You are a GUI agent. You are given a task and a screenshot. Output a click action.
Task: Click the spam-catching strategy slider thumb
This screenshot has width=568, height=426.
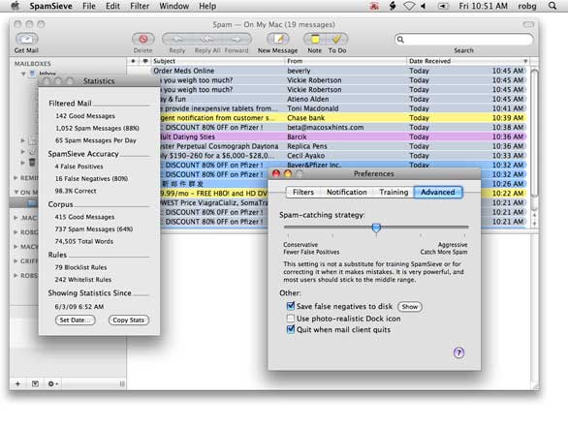pyautogui.click(x=376, y=228)
